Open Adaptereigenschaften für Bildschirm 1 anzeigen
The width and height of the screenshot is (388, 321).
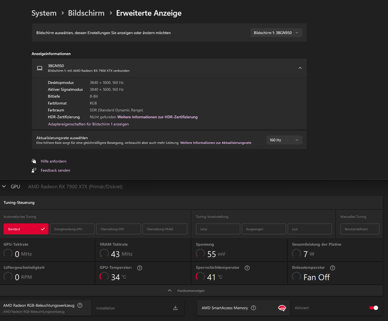[88, 124]
